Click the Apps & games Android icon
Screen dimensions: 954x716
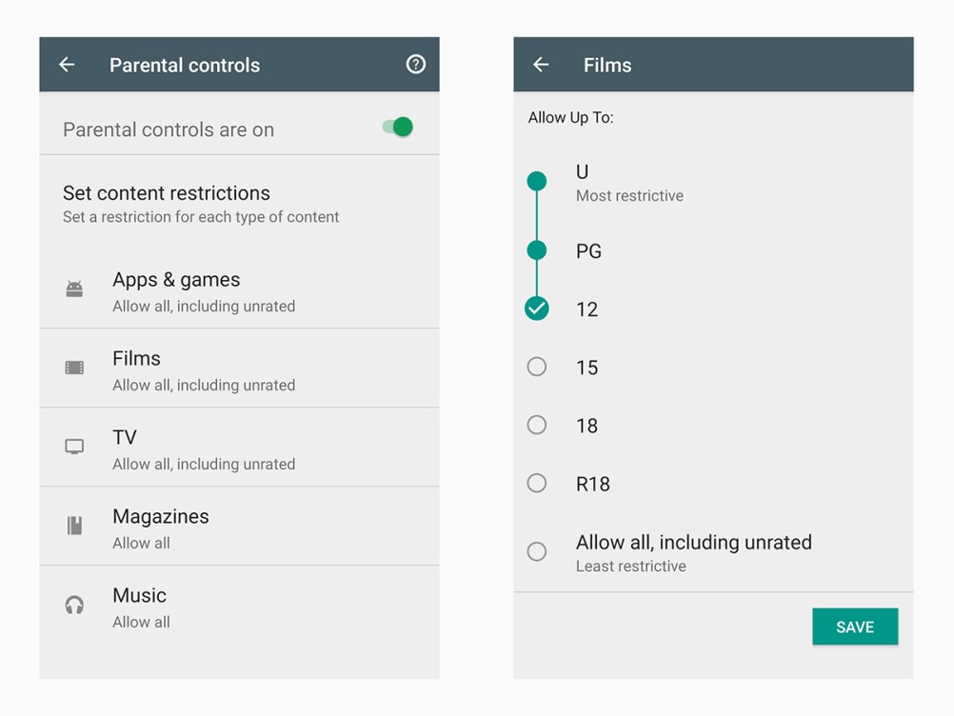[75, 290]
